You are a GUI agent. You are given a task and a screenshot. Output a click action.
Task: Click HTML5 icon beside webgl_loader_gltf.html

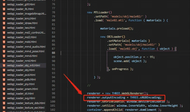(x=4, y=4)
